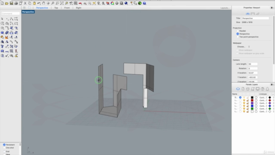Open Help with the blue question icon

point(144,3)
